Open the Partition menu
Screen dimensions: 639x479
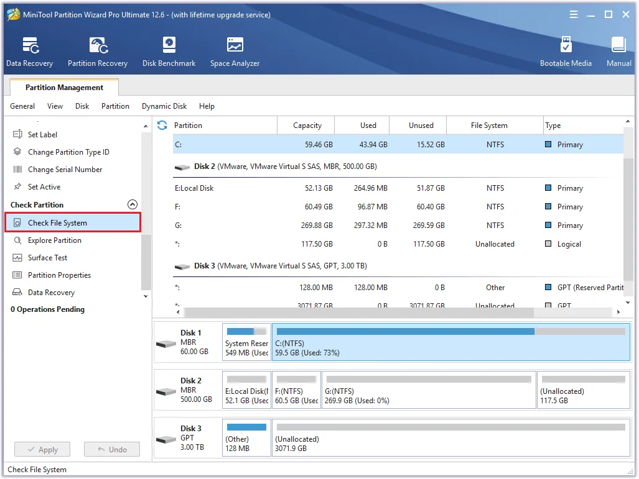pos(115,106)
